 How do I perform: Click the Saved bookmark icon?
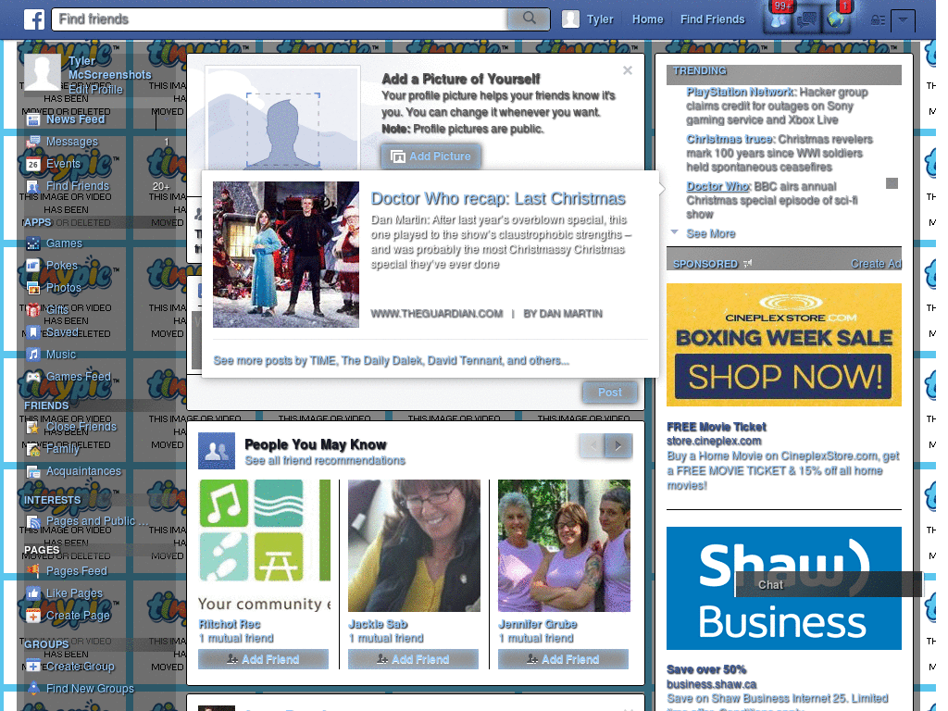click(33, 332)
